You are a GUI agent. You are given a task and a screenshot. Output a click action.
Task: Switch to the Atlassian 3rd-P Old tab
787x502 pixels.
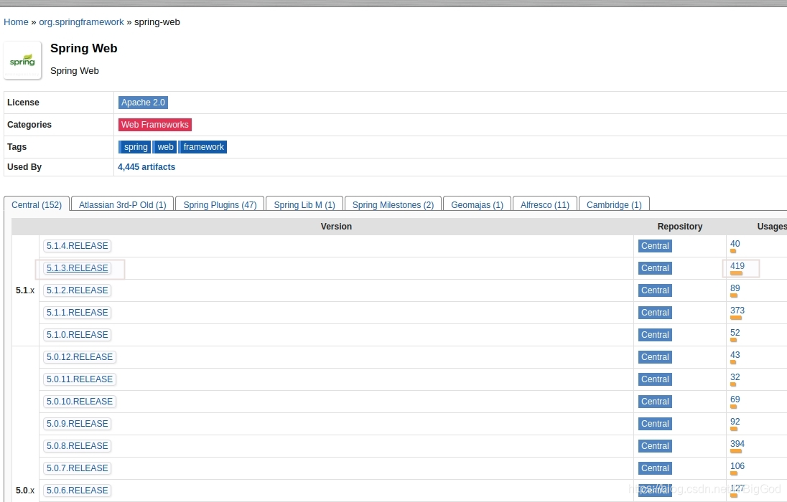123,204
